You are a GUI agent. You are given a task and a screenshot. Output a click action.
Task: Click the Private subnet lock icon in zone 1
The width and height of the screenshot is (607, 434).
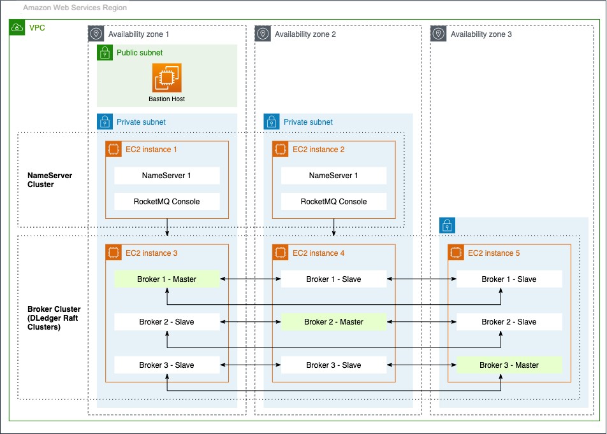pos(105,122)
